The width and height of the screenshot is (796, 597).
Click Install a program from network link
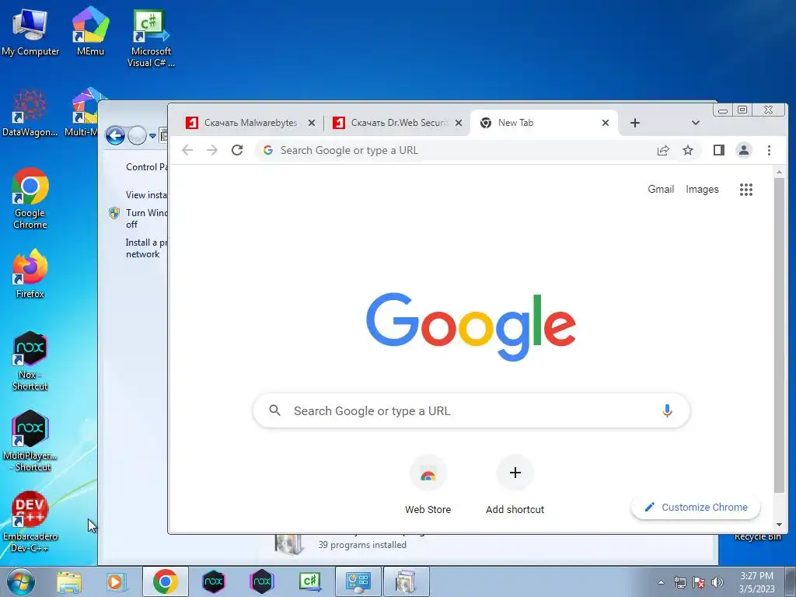pos(147,248)
